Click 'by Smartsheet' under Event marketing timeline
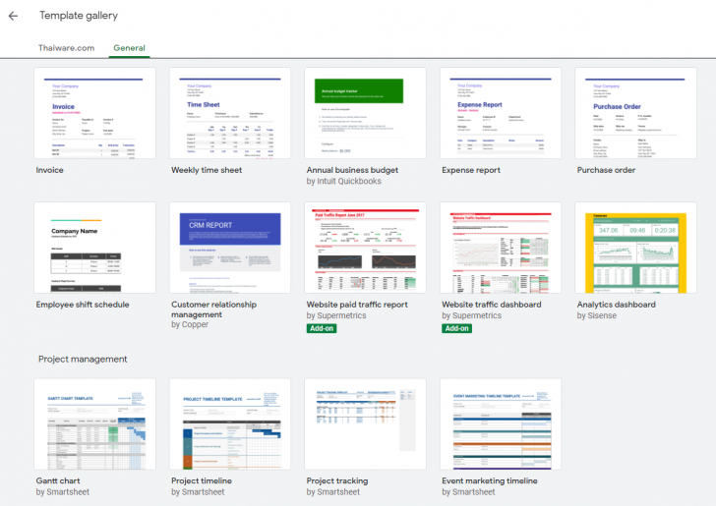The height and width of the screenshot is (506, 716). click(x=468, y=492)
